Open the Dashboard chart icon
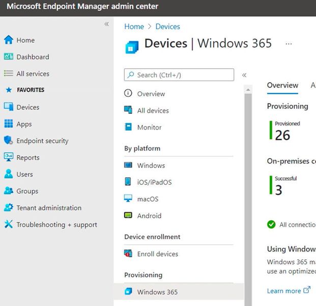 click(x=9, y=57)
